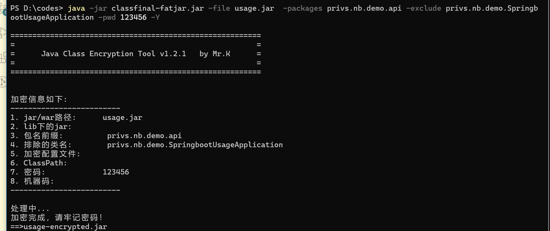This screenshot has width=550, height=231.
Task: Open the Run and Debug view
Action: (3, 33)
